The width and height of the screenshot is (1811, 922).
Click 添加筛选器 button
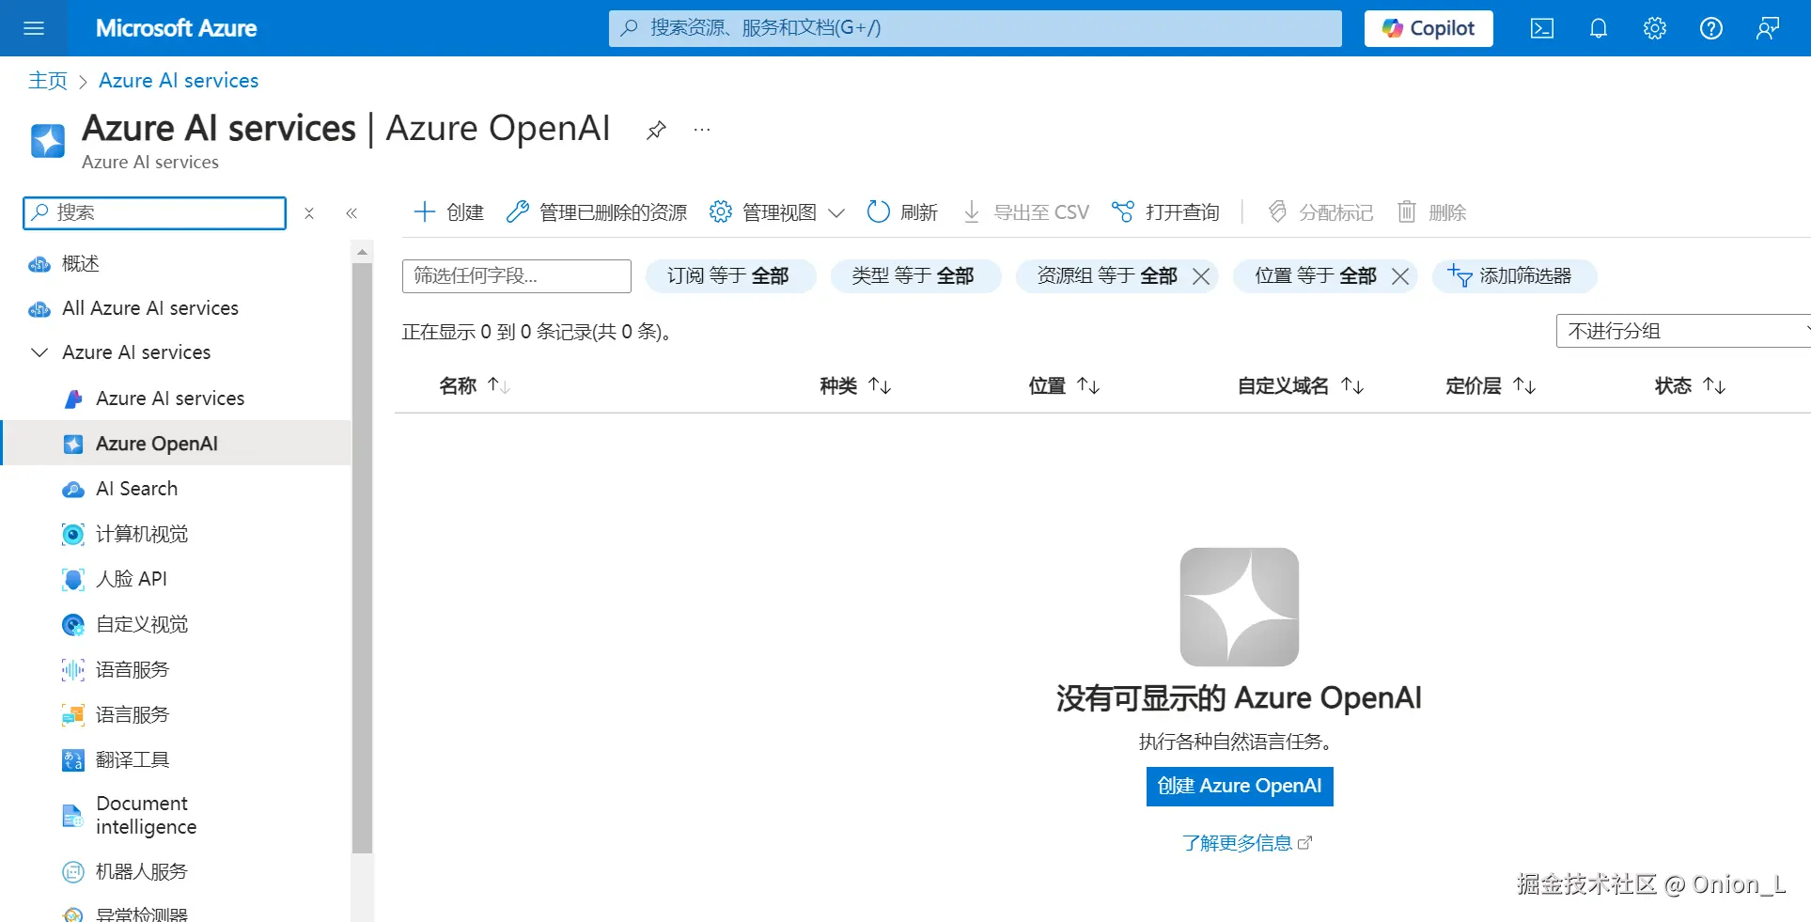pos(1514,276)
